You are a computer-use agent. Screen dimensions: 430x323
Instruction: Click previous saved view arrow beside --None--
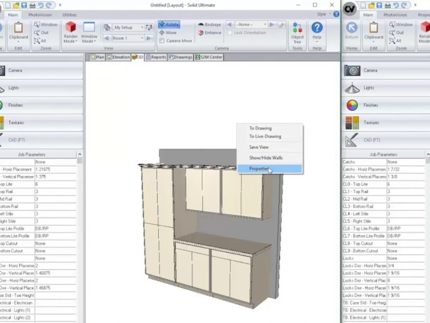[229, 25]
